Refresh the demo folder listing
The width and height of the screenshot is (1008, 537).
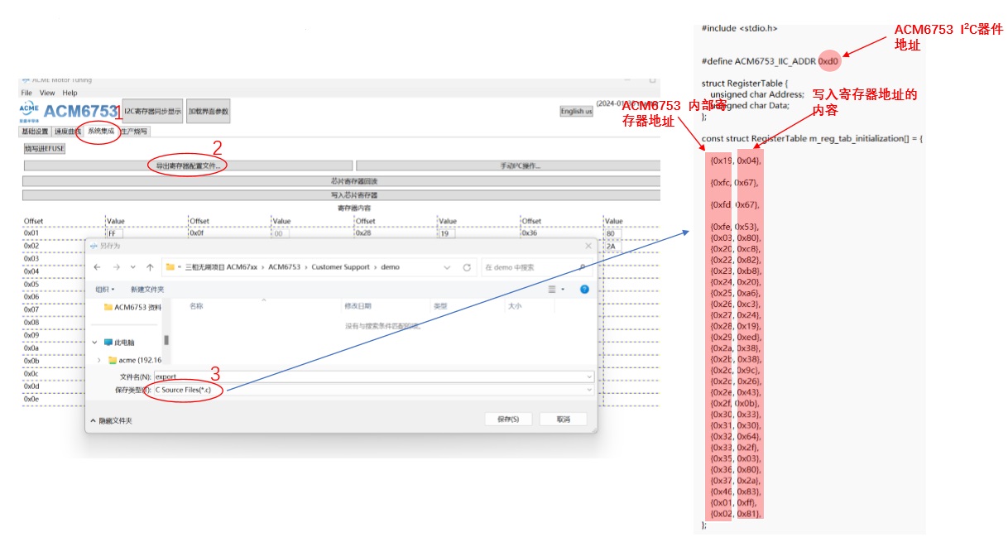pyautogui.click(x=467, y=267)
